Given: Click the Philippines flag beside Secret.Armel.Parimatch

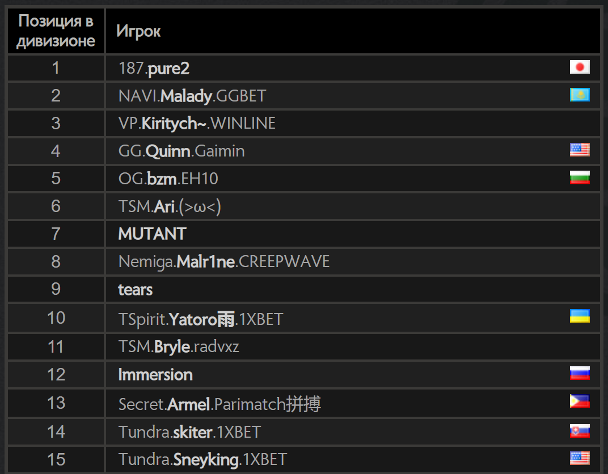Looking at the screenshot, I should [580, 401].
